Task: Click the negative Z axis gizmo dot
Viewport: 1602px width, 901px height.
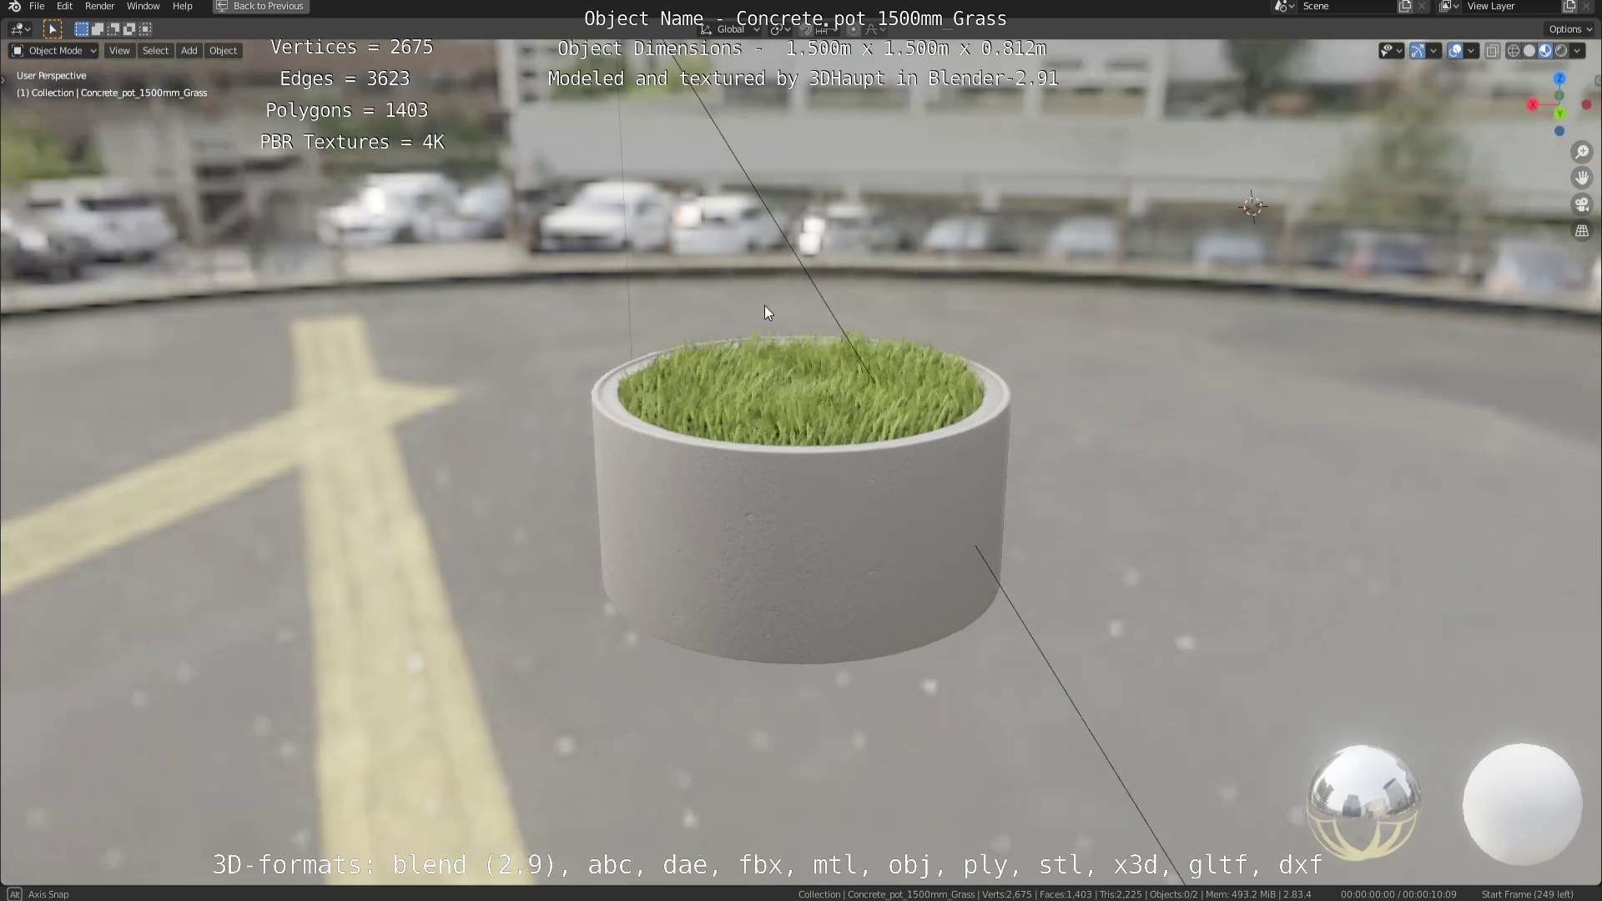Action: 1559,131
